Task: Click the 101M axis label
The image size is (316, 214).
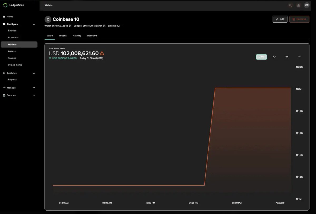Action: click(x=299, y=199)
